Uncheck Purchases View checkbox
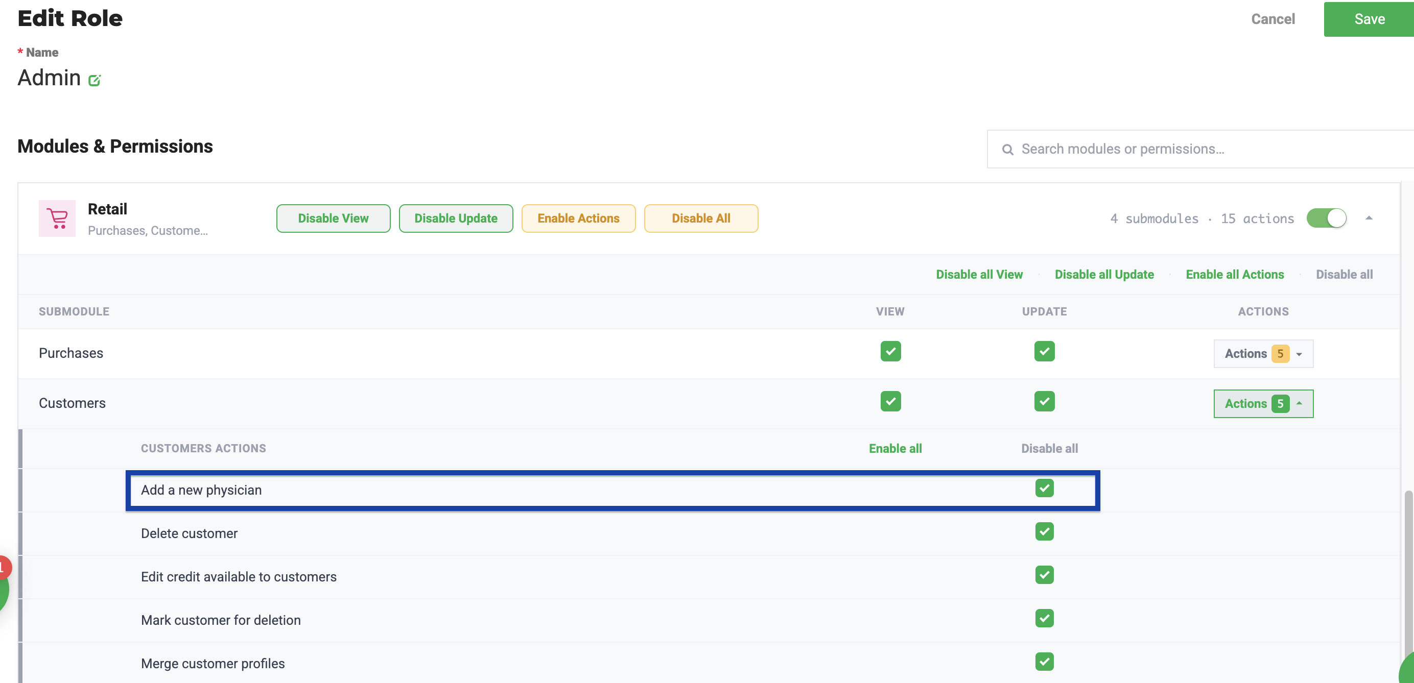This screenshot has height=683, width=1414. [890, 351]
